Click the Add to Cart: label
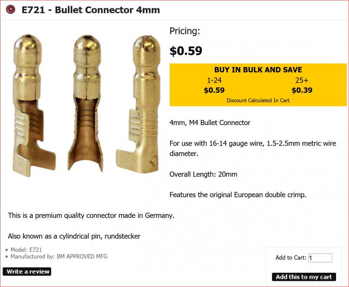Image resolution: width=349 pixels, height=287 pixels. tap(291, 258)
